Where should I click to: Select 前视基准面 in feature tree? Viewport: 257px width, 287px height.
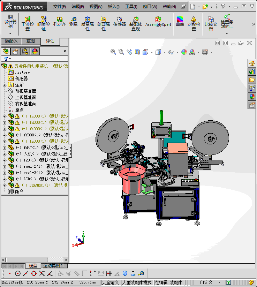(25, 91)
